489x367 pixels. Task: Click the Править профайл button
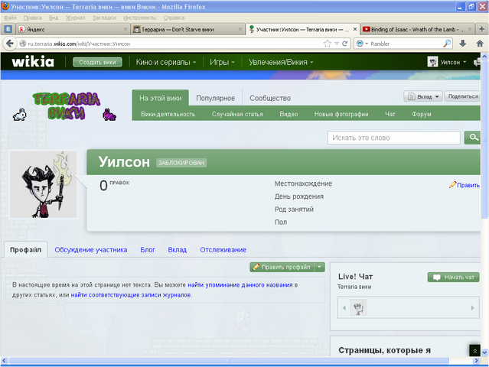(x=282, y=267)
